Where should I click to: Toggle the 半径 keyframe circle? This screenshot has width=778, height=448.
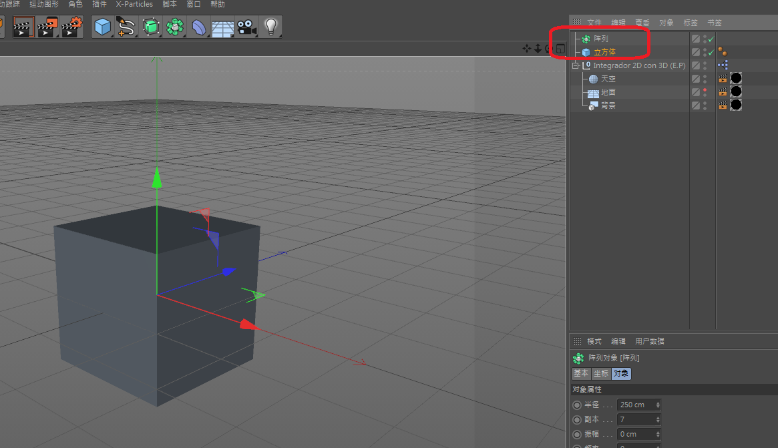pyautogui.click(x=577, y=405)
